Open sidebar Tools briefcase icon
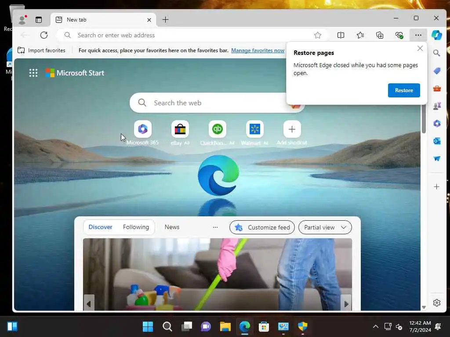This screenshot has width=450, height=337. click(x=437, y=89)
